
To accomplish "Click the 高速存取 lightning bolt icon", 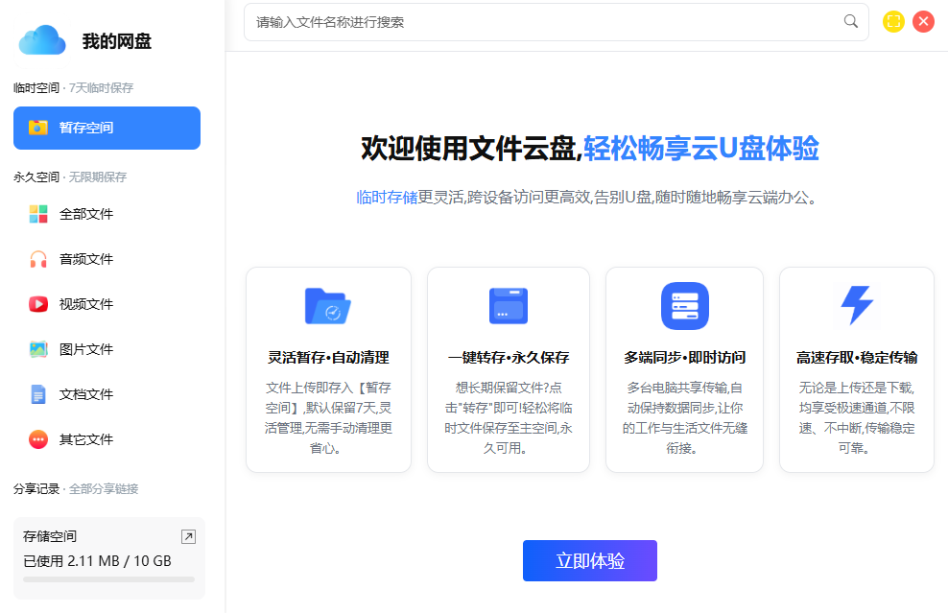I will tap(856, 306).
